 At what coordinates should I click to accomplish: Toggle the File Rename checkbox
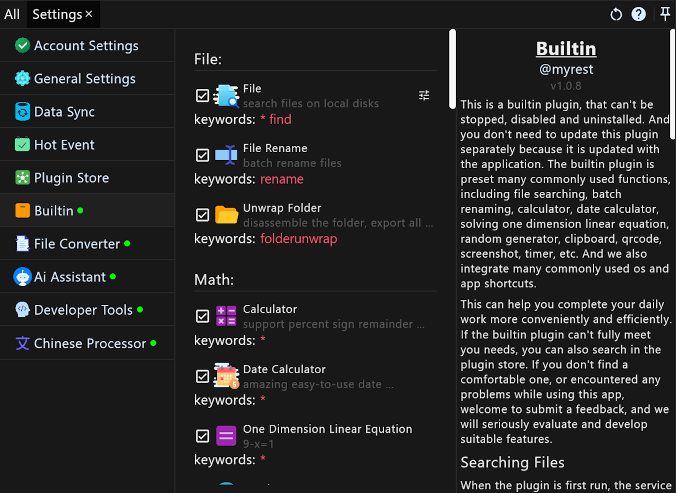(x=203, y=155)
